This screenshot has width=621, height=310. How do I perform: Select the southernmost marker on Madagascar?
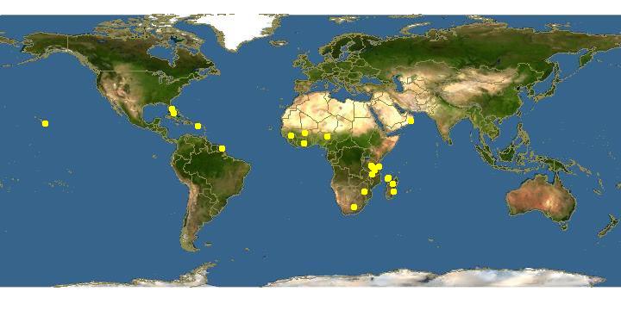393,192
